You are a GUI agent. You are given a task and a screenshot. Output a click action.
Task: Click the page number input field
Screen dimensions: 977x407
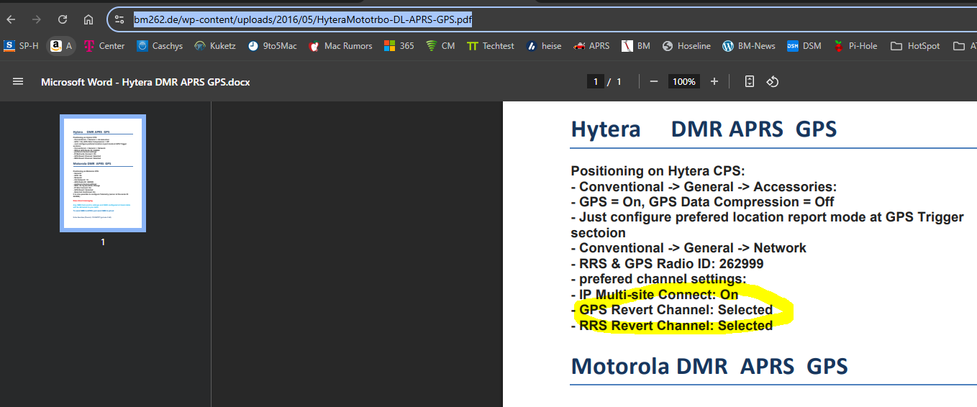[x=595, y=82]
